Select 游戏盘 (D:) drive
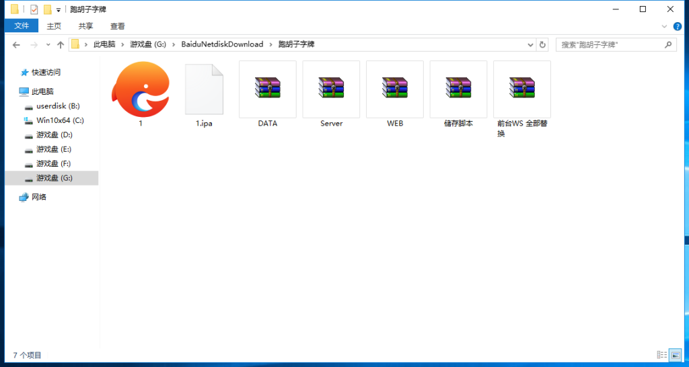The height and width of the screenshot is (367, 689). (x=55, y=135)
